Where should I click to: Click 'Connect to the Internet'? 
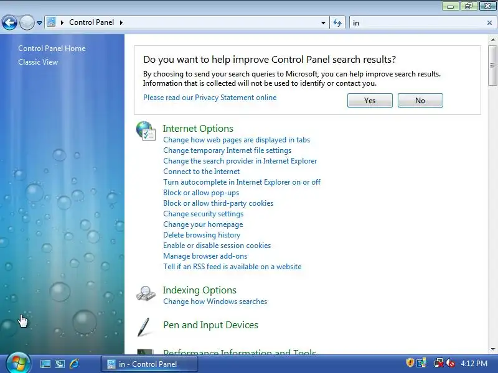coord(201,172)
